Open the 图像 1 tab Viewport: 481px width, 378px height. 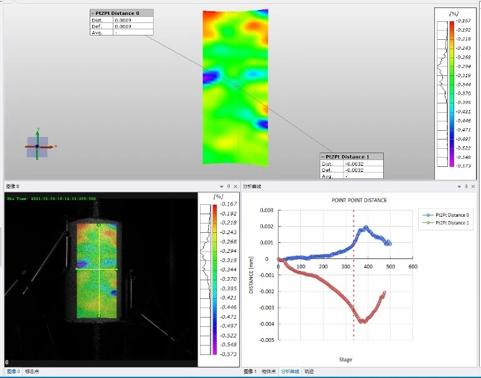tap(249, 372)
